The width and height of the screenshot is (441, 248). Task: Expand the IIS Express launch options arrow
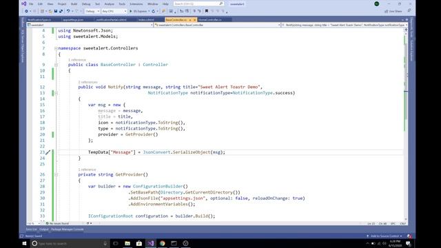pyautogui.click(x=149, y=11)
